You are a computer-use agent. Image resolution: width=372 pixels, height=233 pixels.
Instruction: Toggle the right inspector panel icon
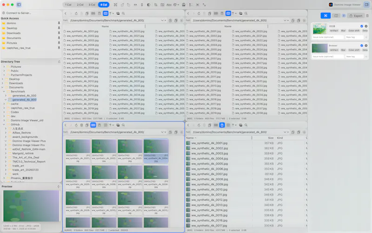[x=366, y=5]
